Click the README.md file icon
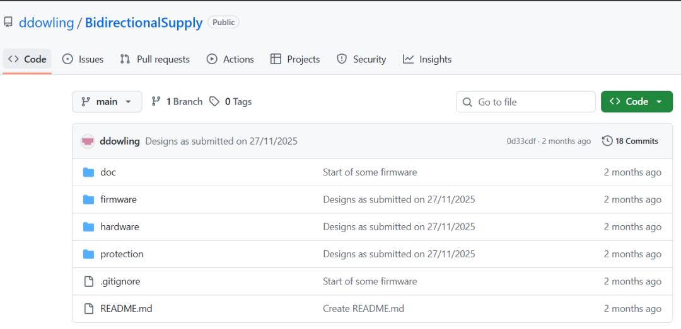 89,309
